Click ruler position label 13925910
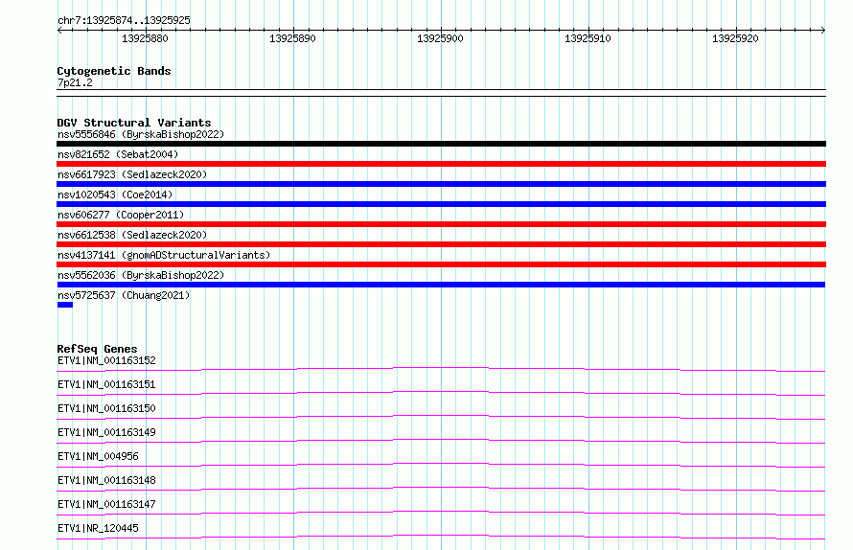The width and height of the screenshot is (853, 550). click(588, 38)
